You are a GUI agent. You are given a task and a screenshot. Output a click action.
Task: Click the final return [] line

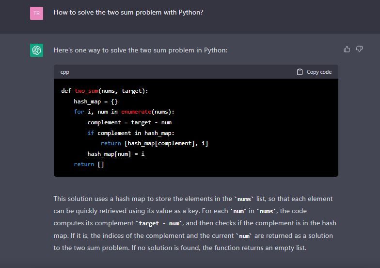(89, 164)
